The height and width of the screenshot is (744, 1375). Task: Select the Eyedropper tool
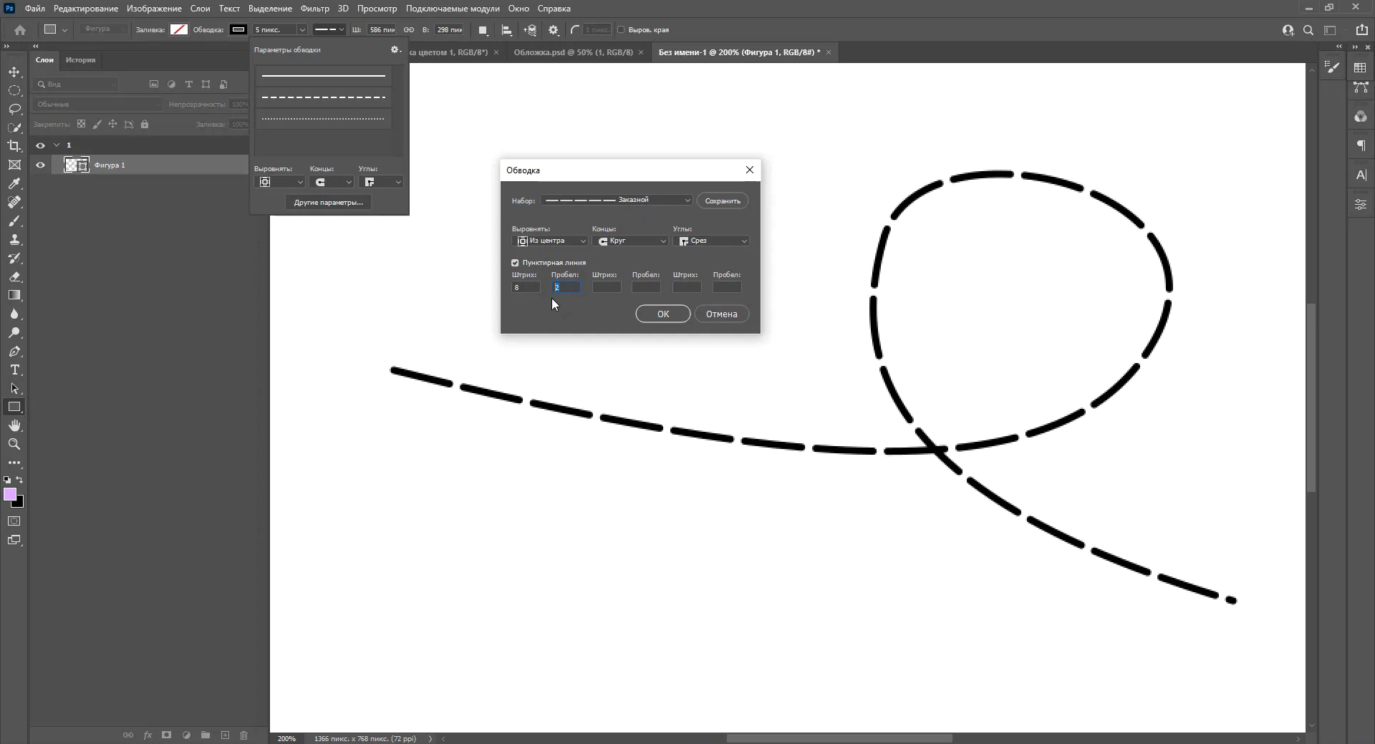[x=14, y=184]
